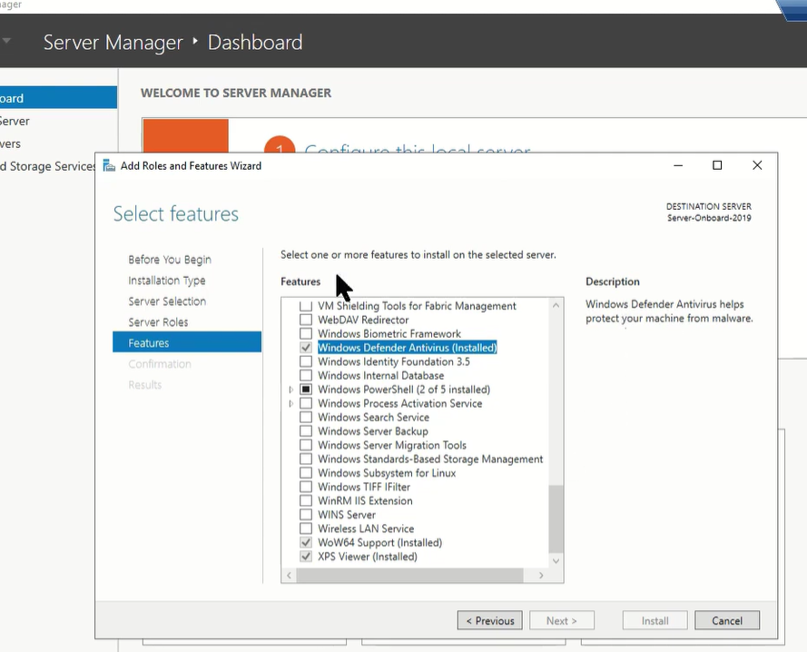Image resolution: width=807 pixels, height=652 pixels.
Task: Check the Windows Biometric Framework box
Action: click(x=306, y=334)
